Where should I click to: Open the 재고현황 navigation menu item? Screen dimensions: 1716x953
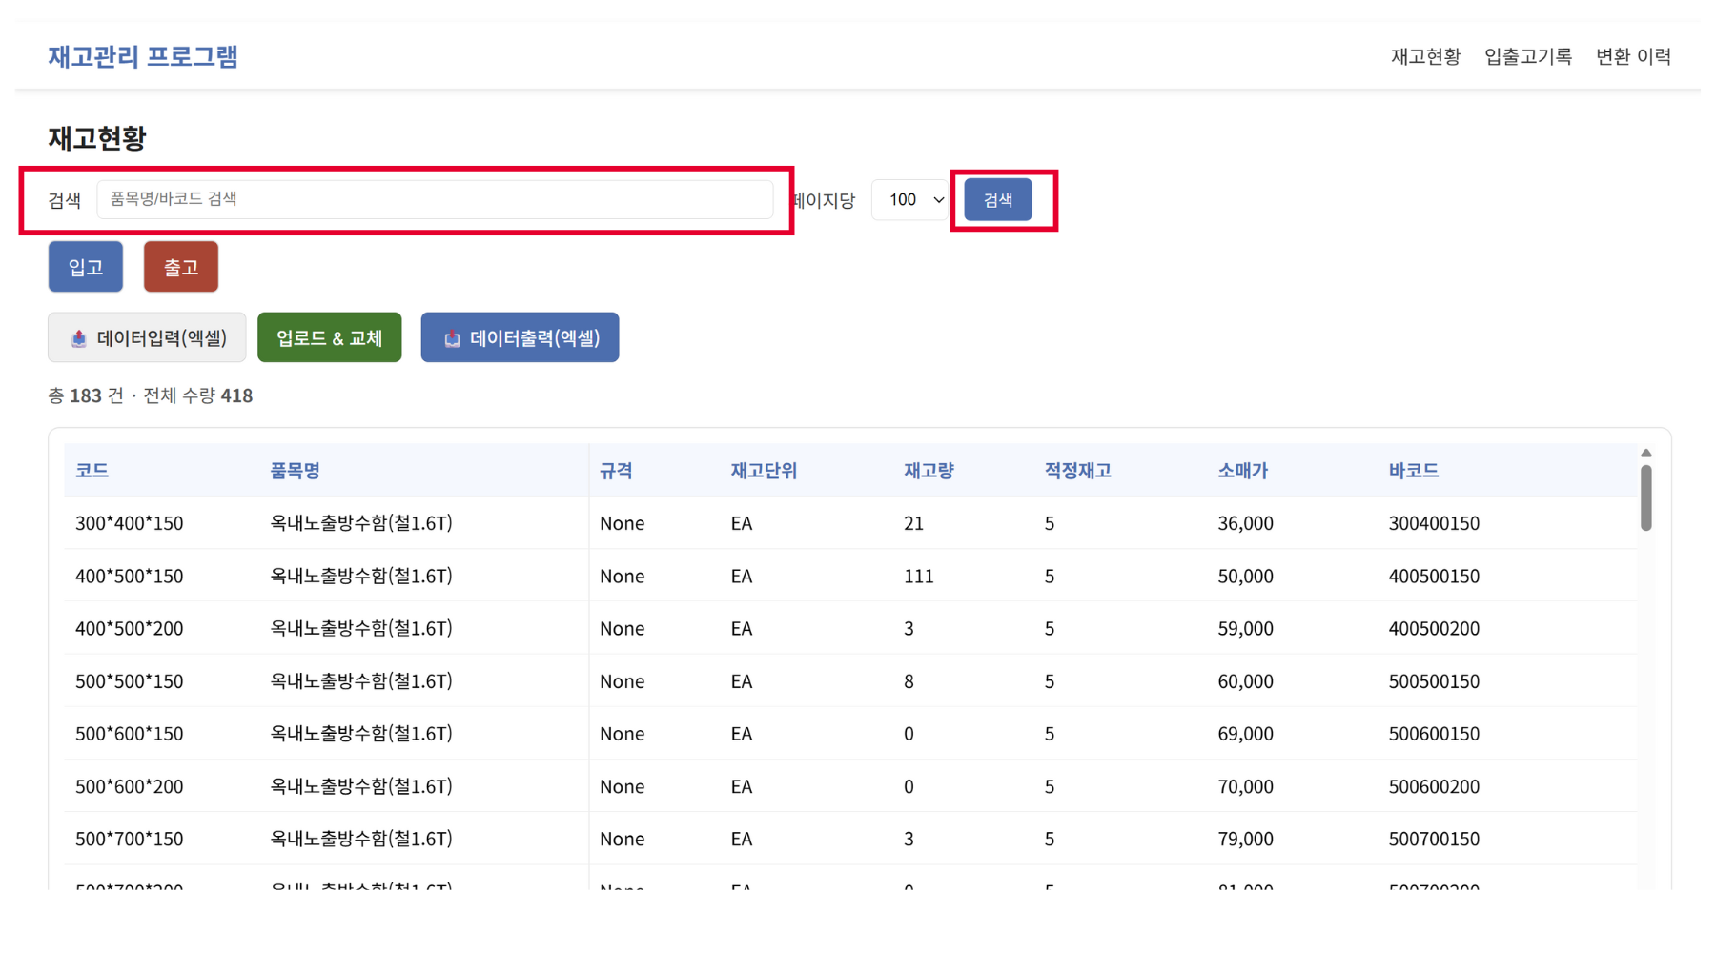(1424, 57)
